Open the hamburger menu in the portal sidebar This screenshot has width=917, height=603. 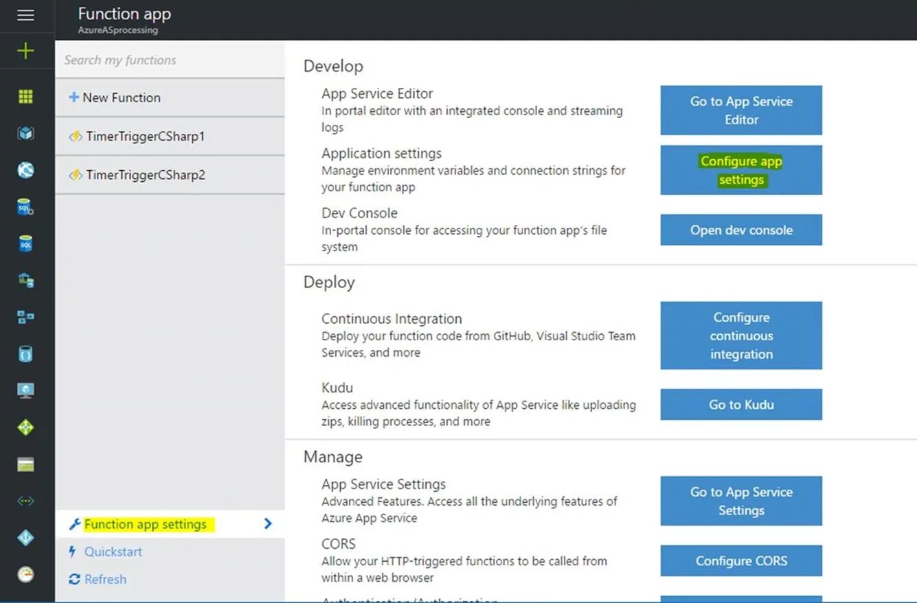point(25,15)
